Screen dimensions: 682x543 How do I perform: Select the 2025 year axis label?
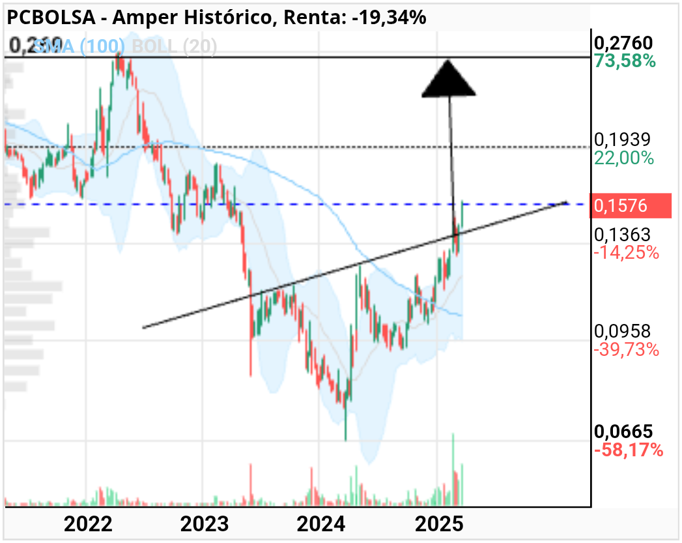(x=439, y=524)
